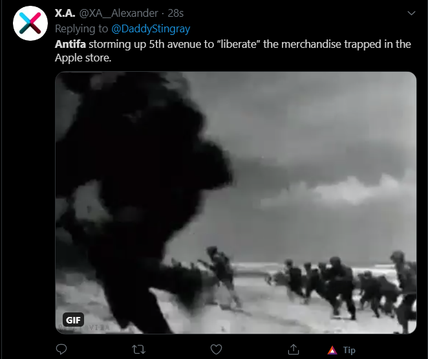
Task: Click the bold Antifa word in the tweet
Action: tap(70, 44)
